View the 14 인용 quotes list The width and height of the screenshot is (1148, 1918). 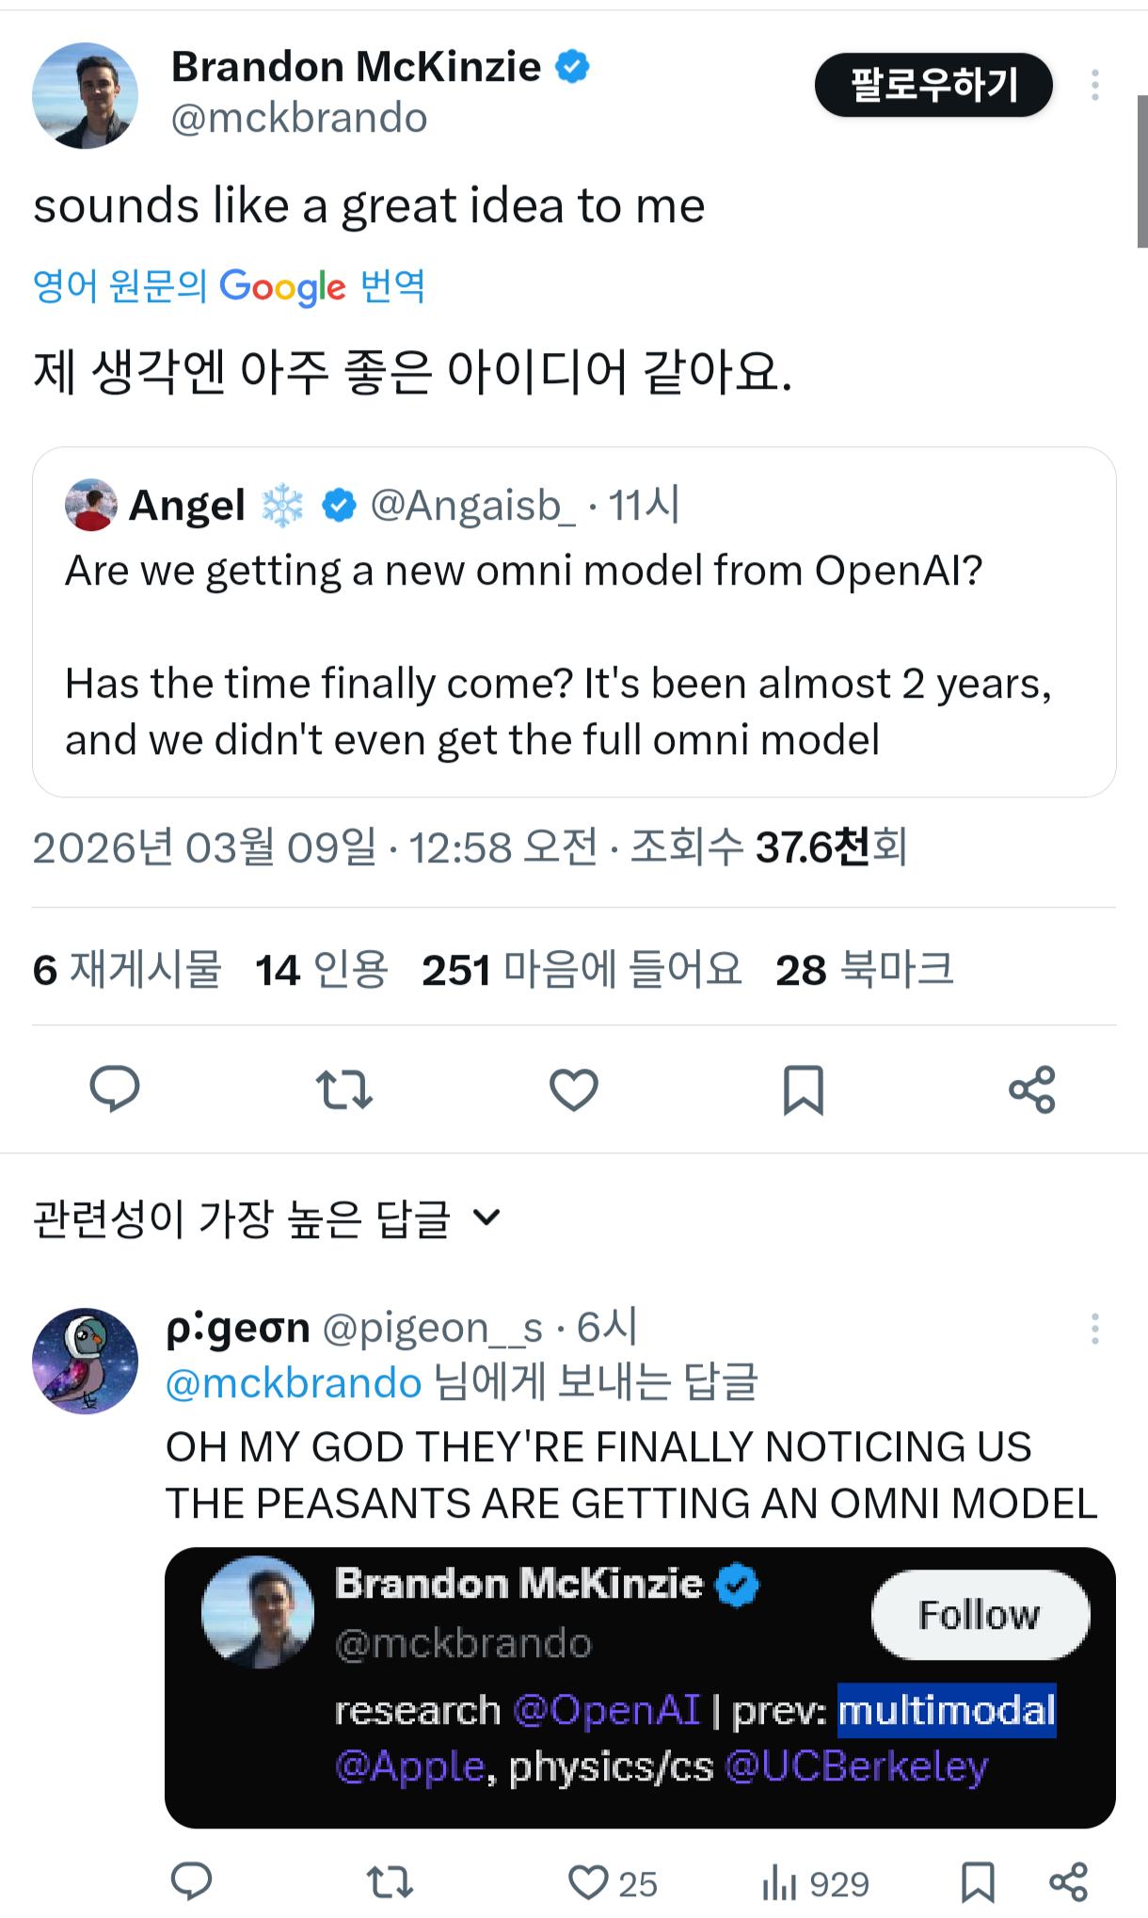[322, 970]
